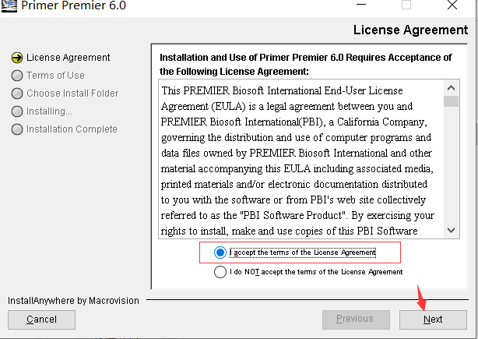
Task: Click the Previous button
Action: click(355, 319)
